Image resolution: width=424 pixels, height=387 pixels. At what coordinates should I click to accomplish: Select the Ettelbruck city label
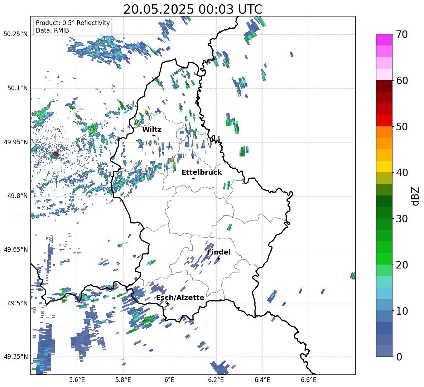pos(202,173)
